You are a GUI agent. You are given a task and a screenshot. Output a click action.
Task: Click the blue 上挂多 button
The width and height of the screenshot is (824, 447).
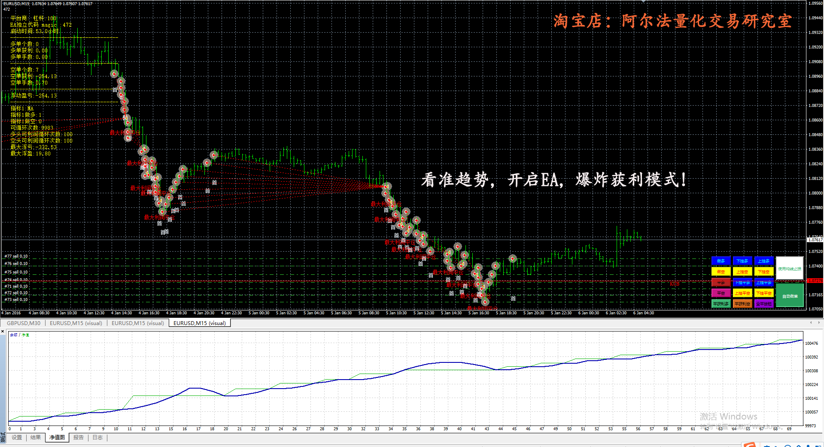[764, 261]
